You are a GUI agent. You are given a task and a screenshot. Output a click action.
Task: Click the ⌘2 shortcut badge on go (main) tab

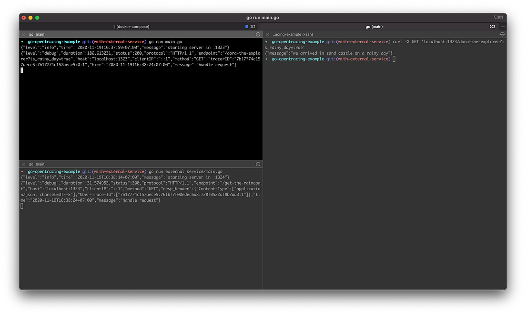pos(492,26)
